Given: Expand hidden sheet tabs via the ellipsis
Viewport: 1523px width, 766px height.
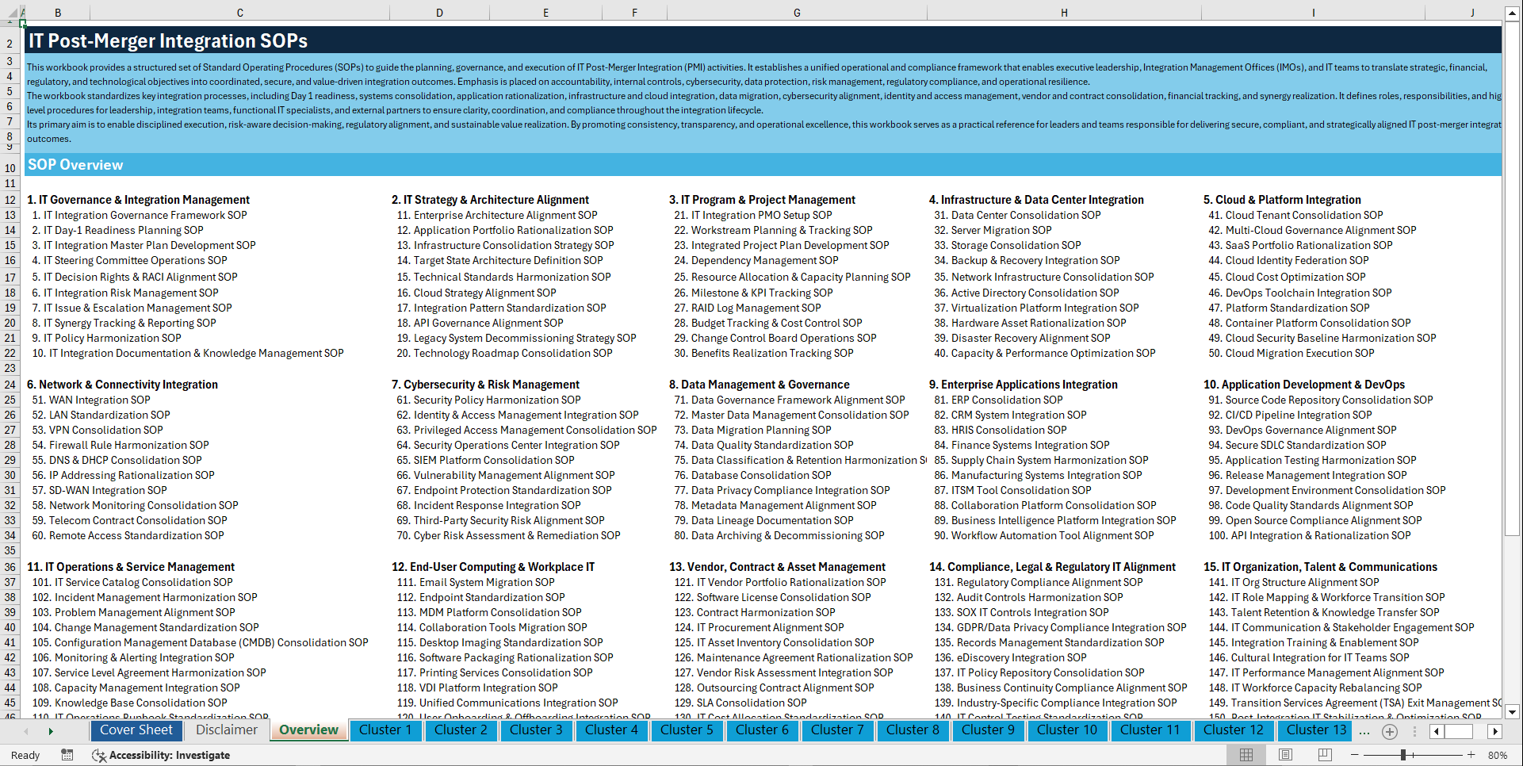Looking at the screenshot, I should coord(1364,731).
